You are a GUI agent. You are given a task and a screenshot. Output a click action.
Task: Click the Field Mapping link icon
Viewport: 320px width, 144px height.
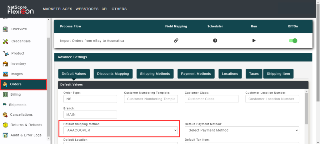176,41
